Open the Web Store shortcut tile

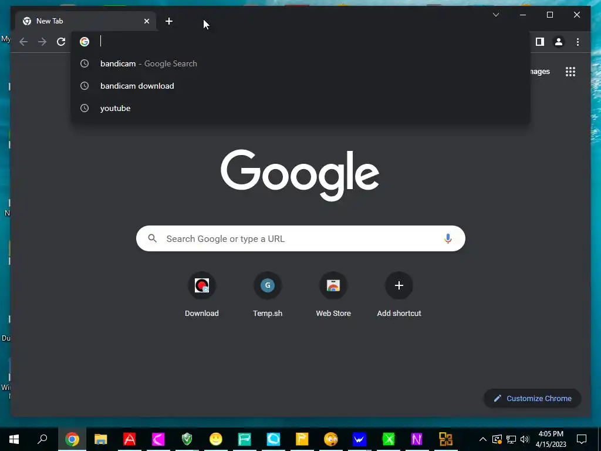[x=333, y=295]
